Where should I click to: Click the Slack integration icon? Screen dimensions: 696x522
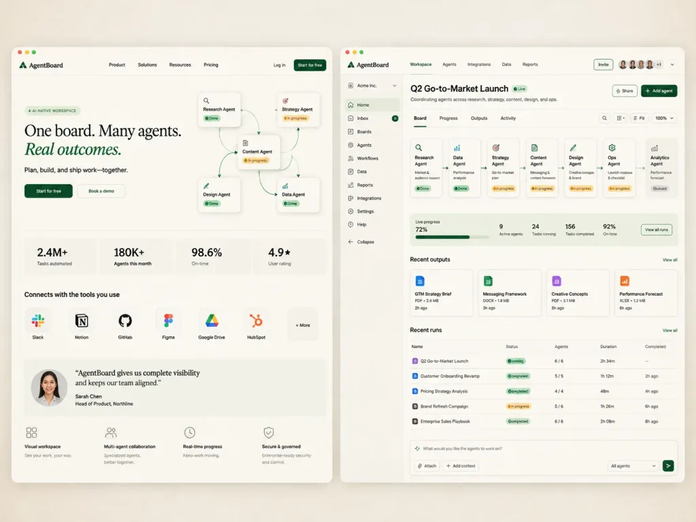coord(38,321)
